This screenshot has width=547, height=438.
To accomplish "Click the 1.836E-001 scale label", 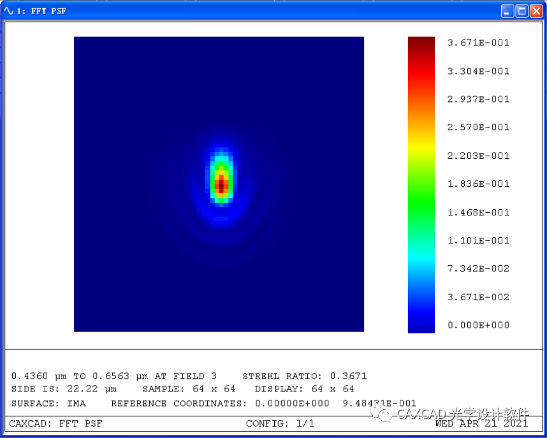I will [478, 184].
